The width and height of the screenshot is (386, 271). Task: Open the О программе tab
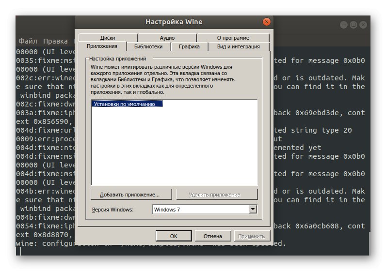click(x=233, y=38)
